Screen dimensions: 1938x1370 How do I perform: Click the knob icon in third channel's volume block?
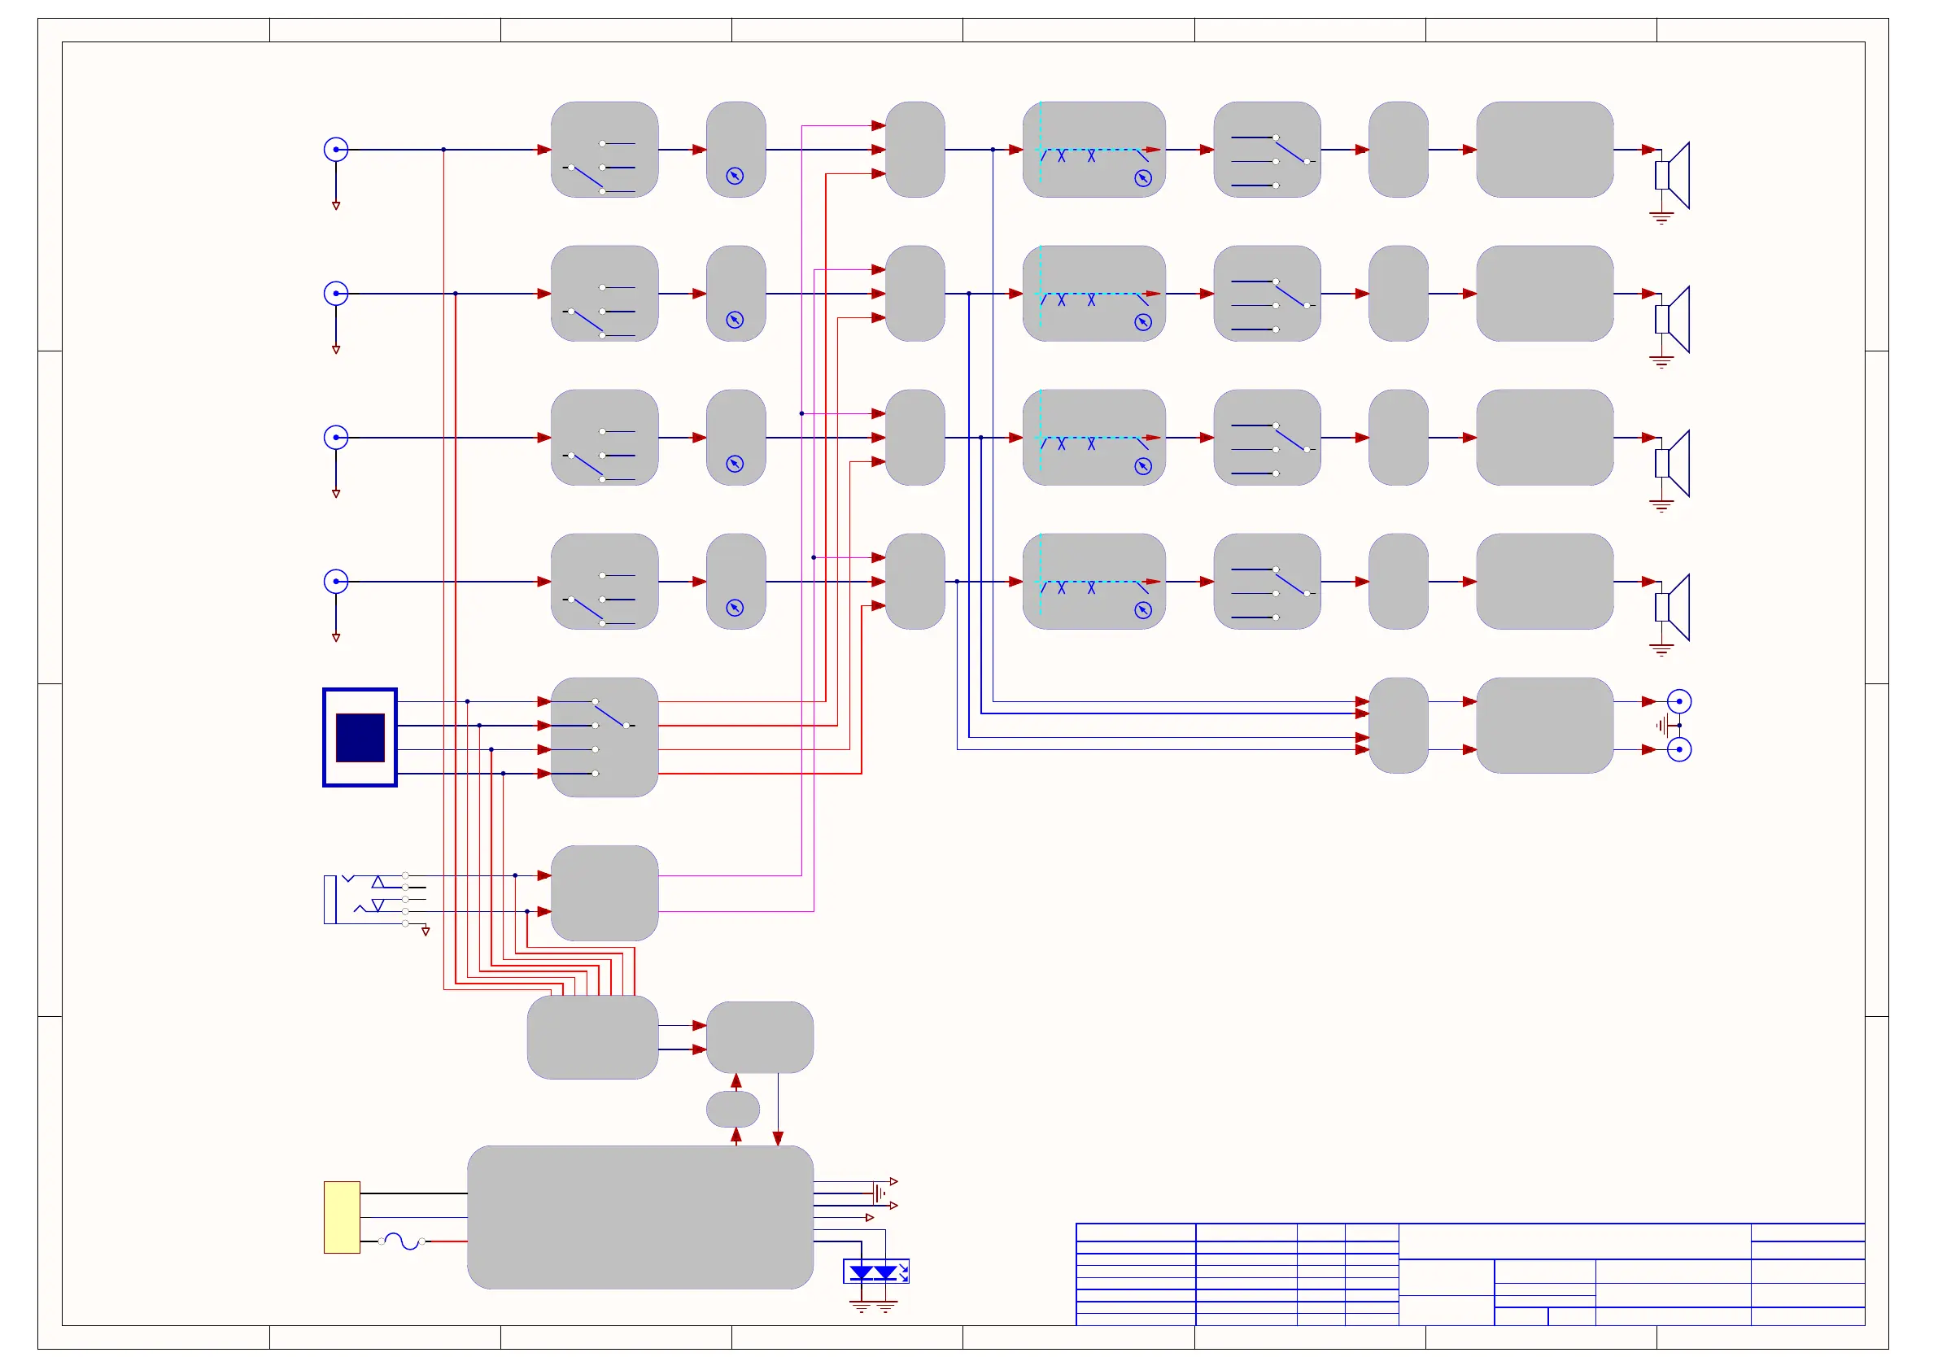[735, 465]
